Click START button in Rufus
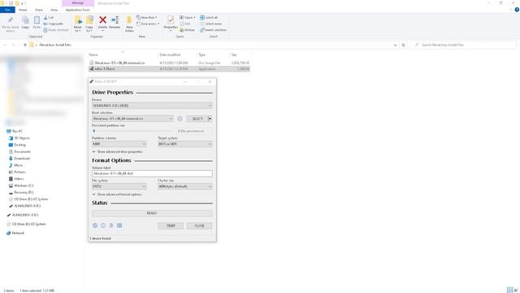Viewport: 520px width, 293px height. click(x=171, y=226)
